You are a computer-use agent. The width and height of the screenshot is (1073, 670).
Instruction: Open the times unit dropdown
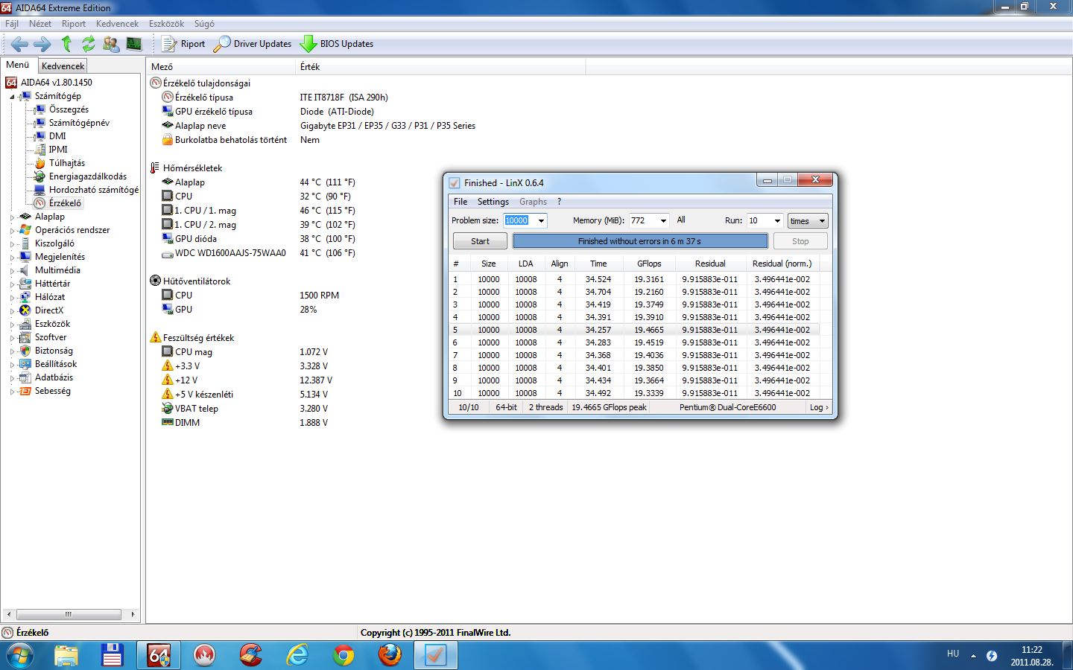tap(808, 221)
